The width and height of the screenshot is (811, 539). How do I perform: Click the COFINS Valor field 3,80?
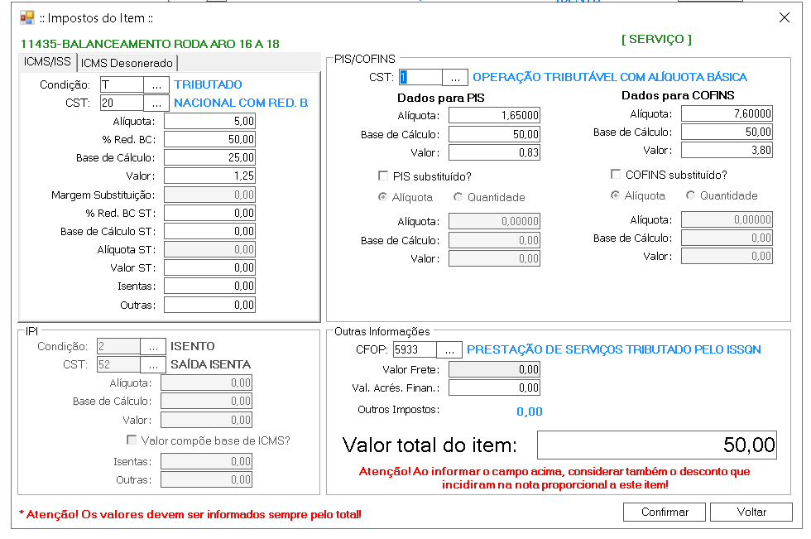click(727, 150)
